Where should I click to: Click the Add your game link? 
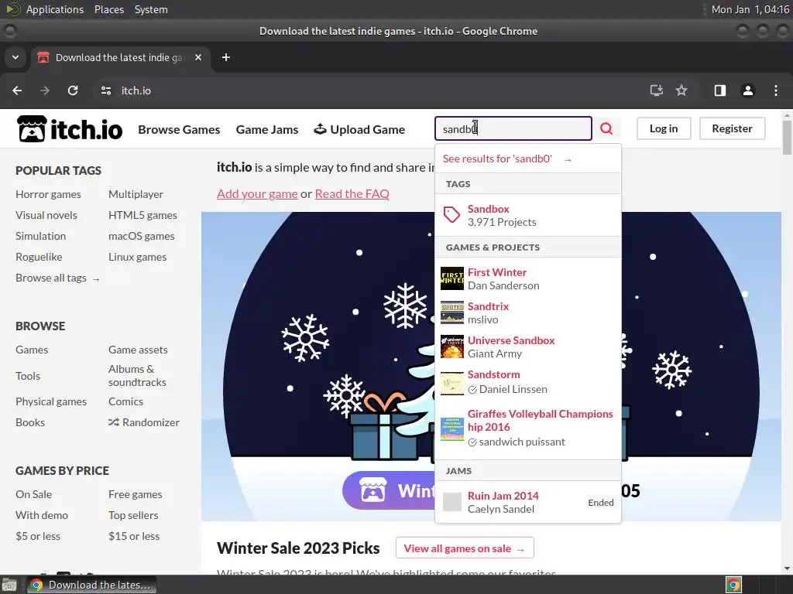point(257,193)
